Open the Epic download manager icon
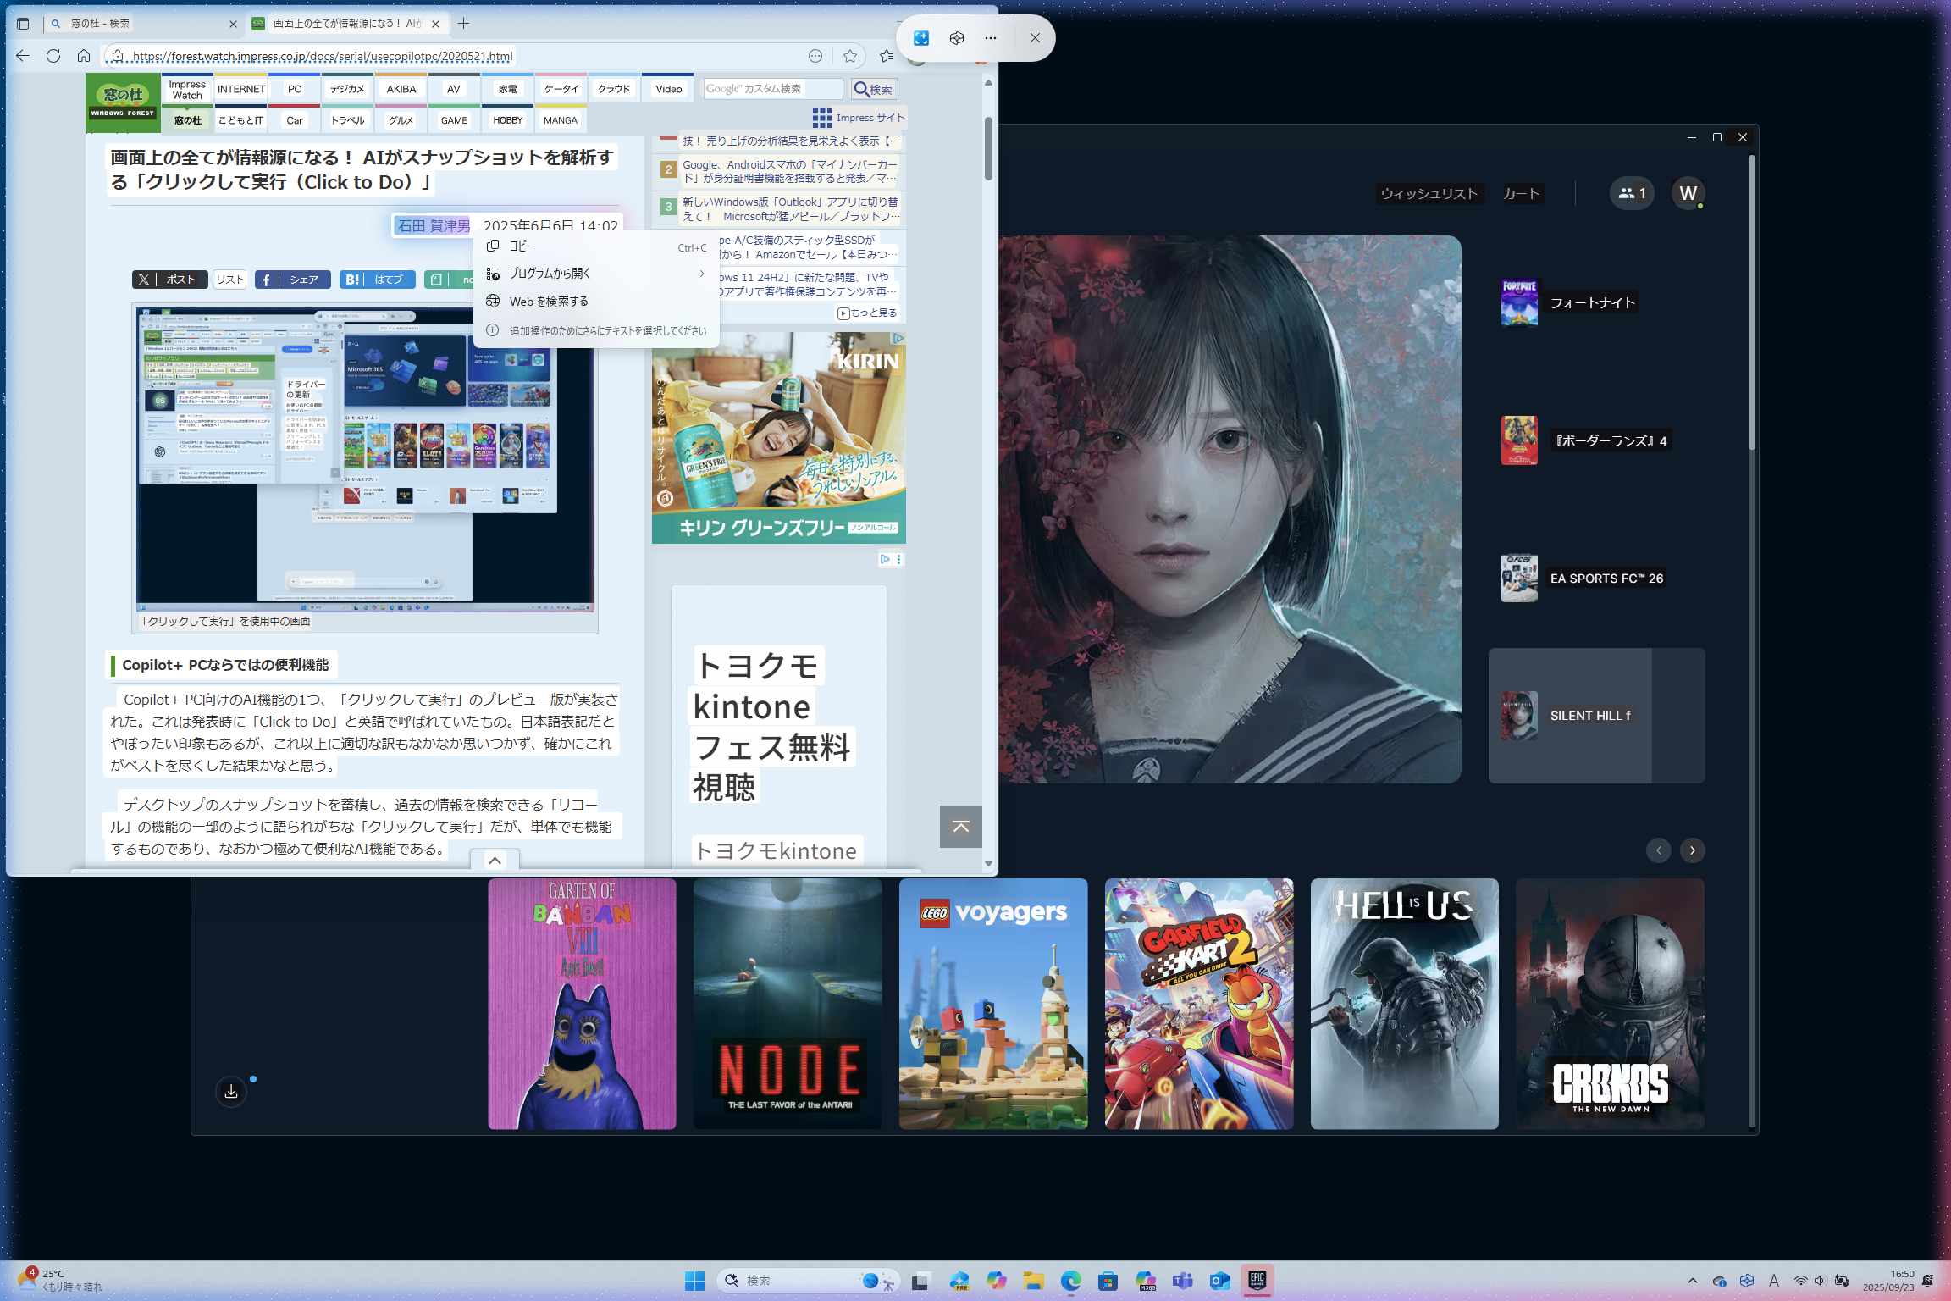 (x=230, y=1091)
